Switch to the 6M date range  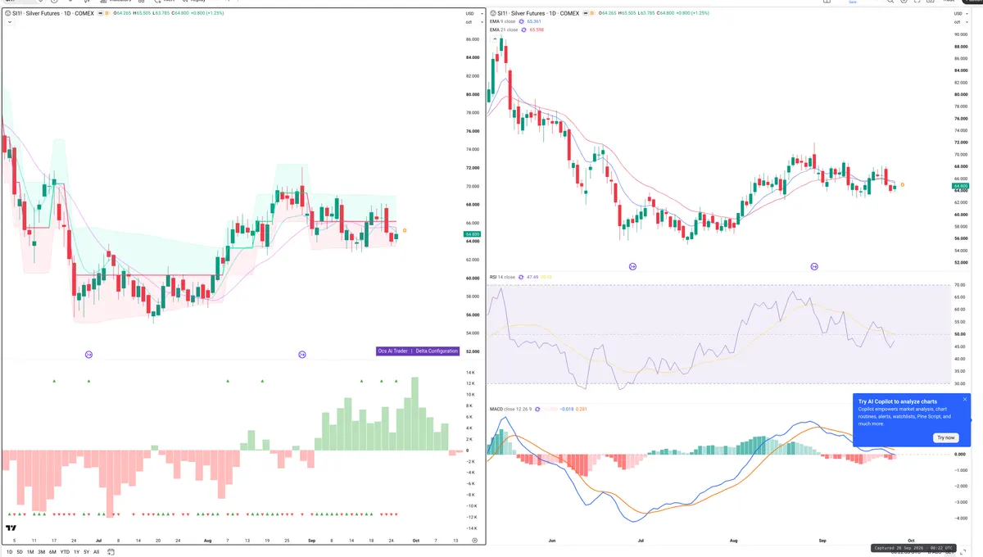[x=53, y=552]
